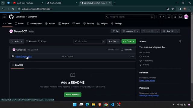Open the 1 watching link
Image resolution: width=193 pixels, height=108 pixels.
point(148,61)
